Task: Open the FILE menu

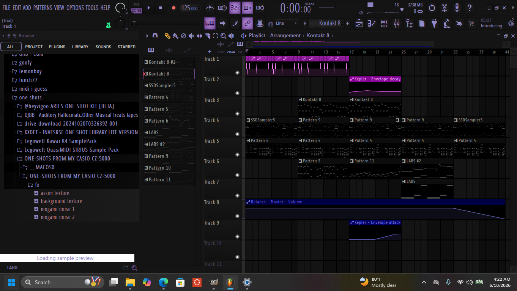Action: tap(6, 8)
